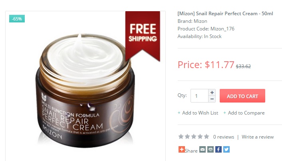This screenshot has width=282, height=161.
Task: Increase quantity with the plus button
Action: [212, 93]
